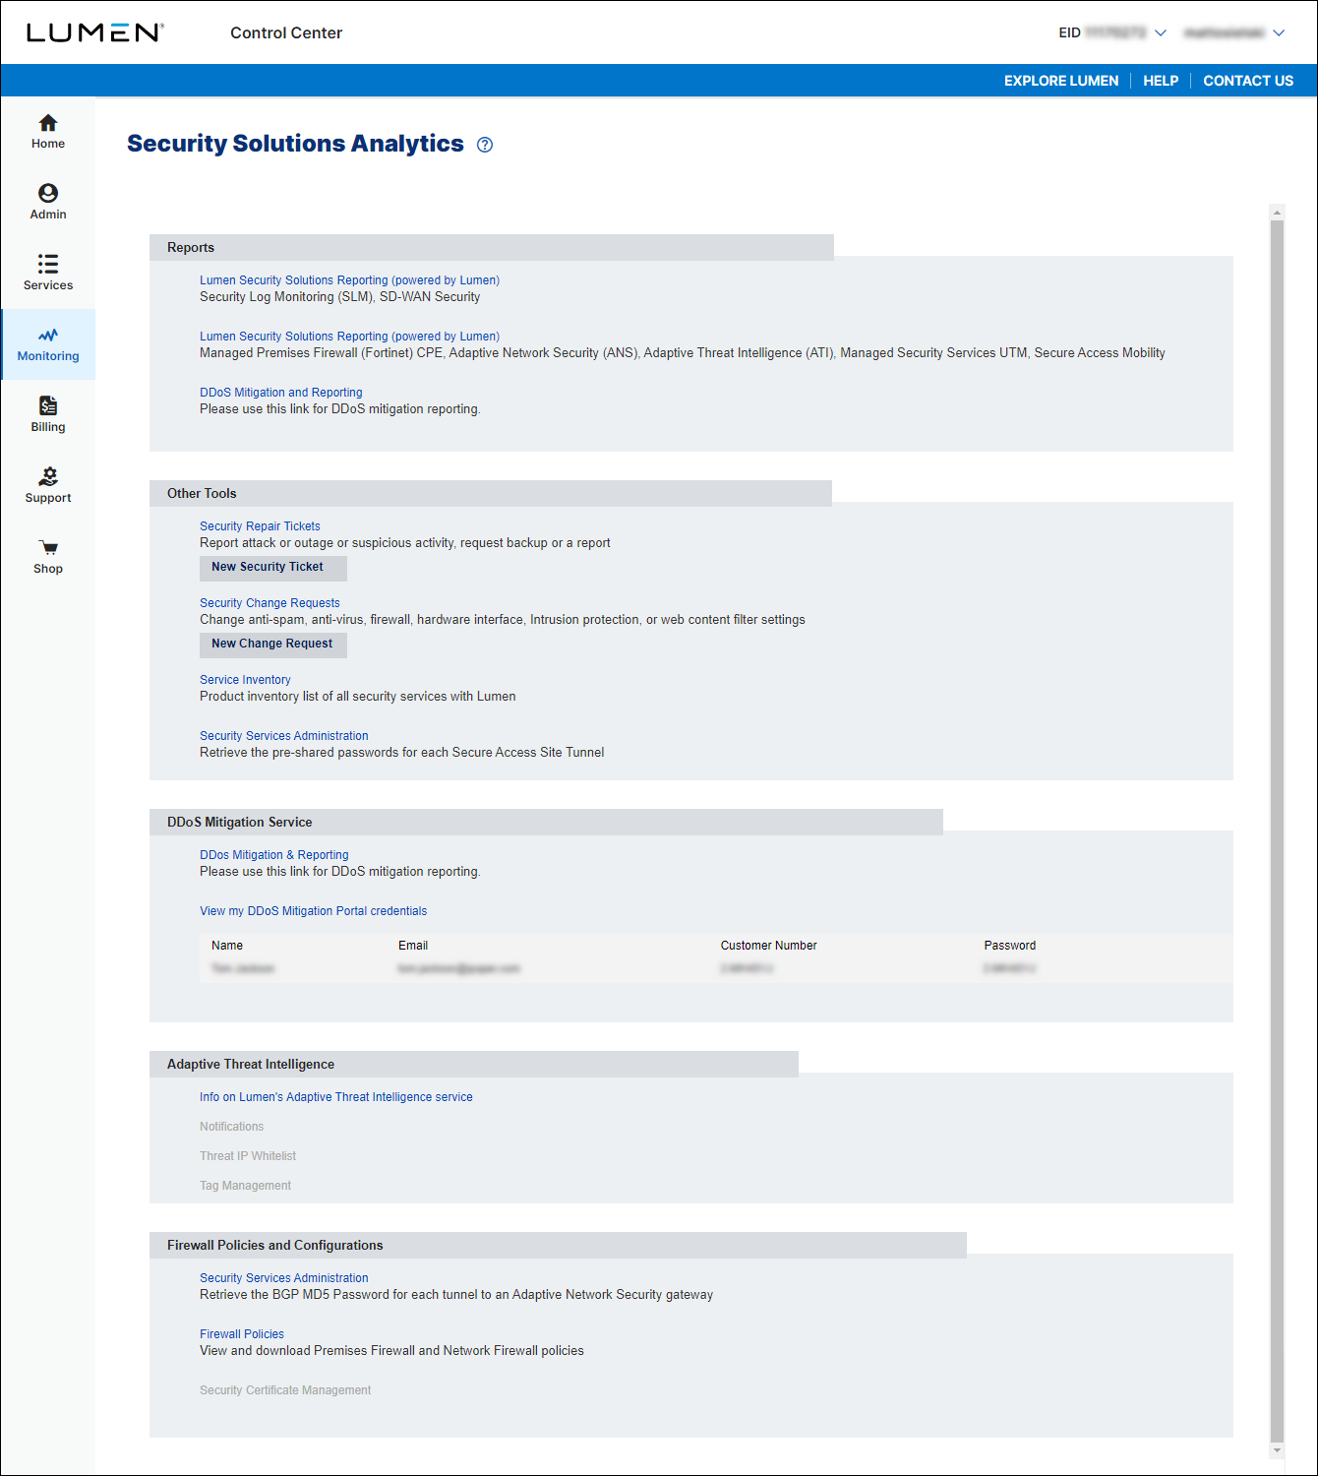
Task: Click the Email column header
Action: pos(413,946)
